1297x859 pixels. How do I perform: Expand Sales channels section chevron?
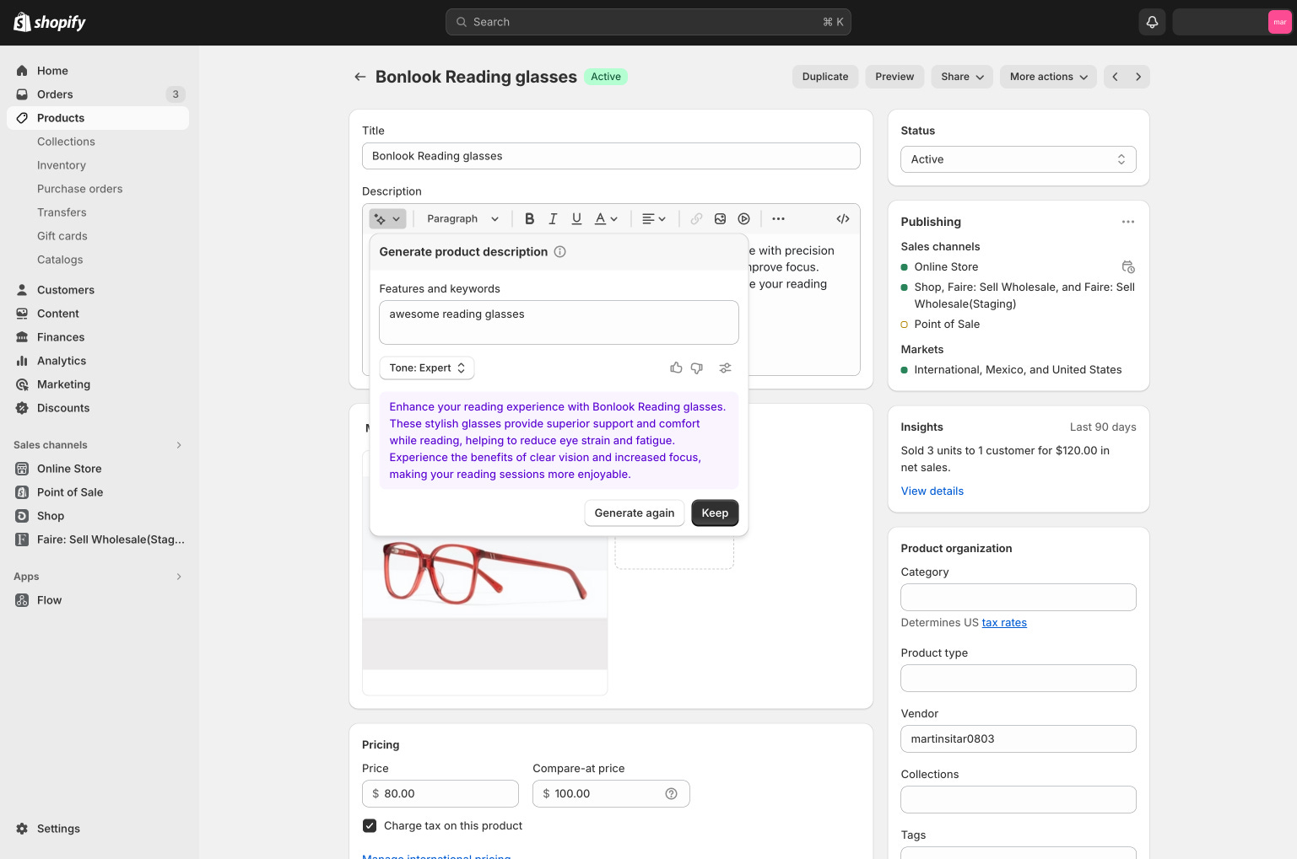click(x=179, y=445)
